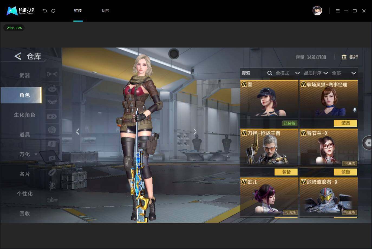Equip 春节兰-X with 装备 button
Viewport: 372px width, 249px height.
click(345, 172)
